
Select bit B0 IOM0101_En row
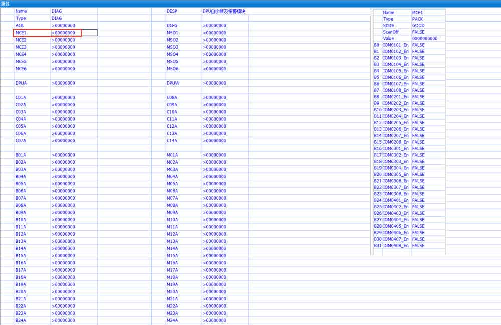(409, 45)
